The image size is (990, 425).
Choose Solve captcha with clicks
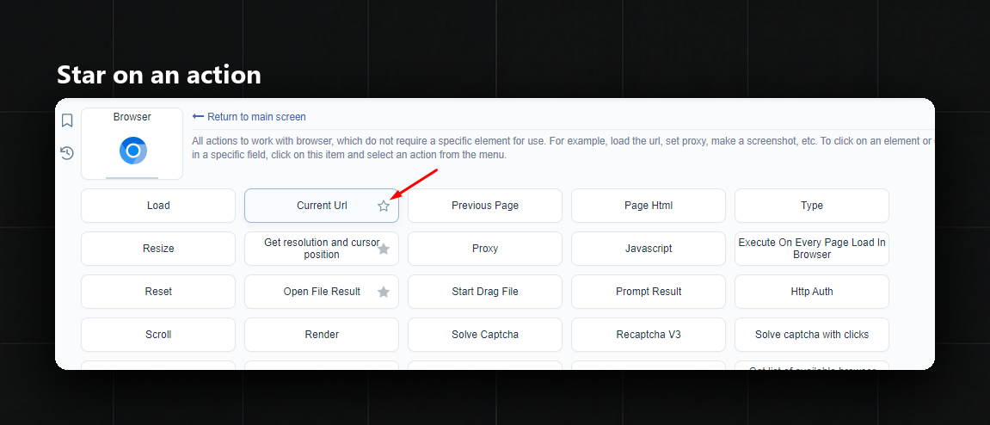coord(812,334)
